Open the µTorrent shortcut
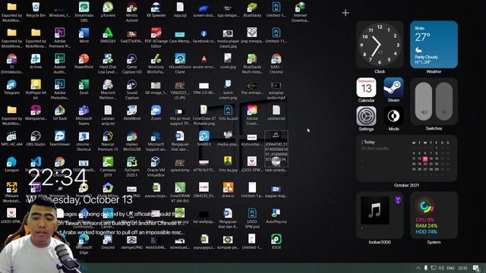The width and height of the screenshot is (486, 273). tap(108, 9)
